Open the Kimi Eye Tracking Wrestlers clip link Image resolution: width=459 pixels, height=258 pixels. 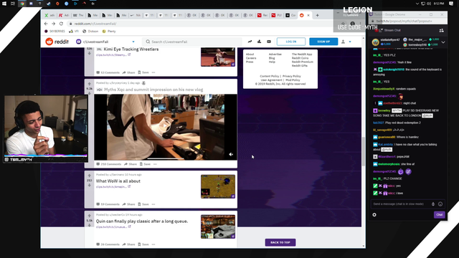coord(113,54)
